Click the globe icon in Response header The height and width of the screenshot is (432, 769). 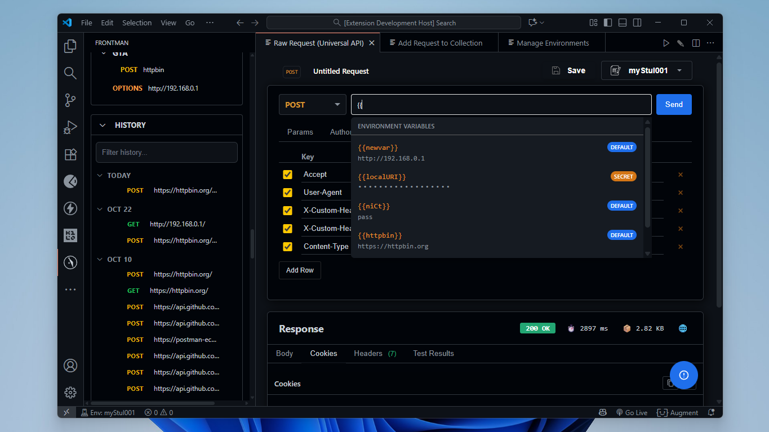point(683,328)
